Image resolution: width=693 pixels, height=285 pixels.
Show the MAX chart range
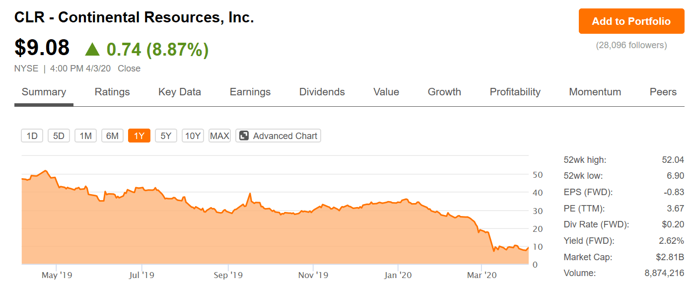coord(220,136)
